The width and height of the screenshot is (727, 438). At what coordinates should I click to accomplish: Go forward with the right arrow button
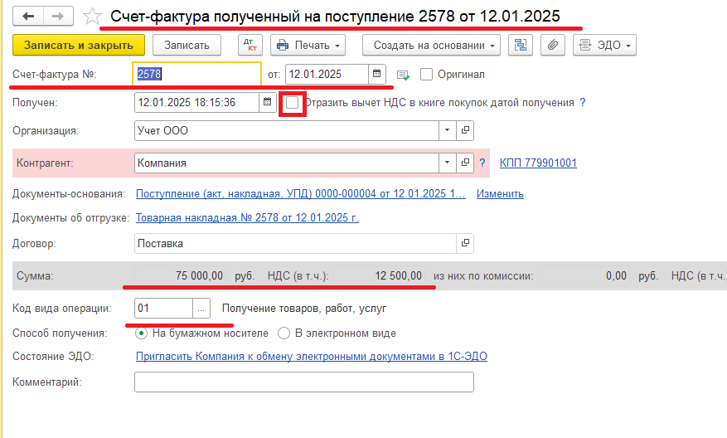[x=58, y=17]
